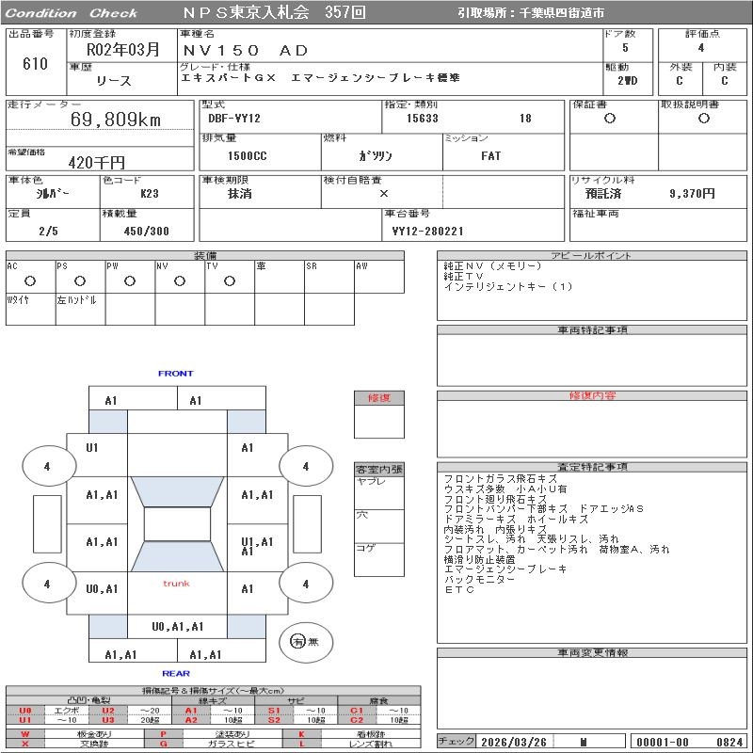753x753 pixels.
Task: Click the circle mark under AC
Action: coord(30,280)
